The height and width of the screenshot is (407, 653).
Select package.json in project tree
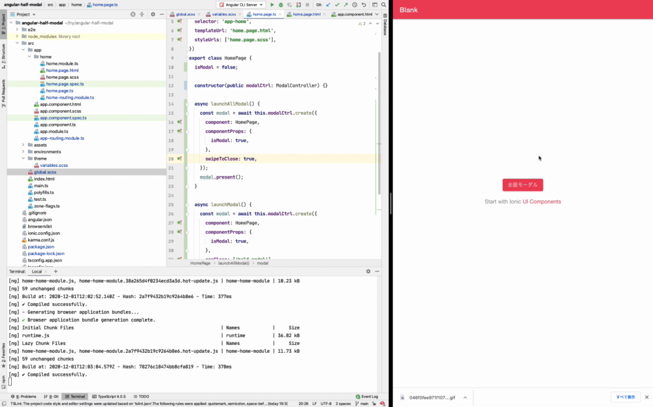click(40, 247)
